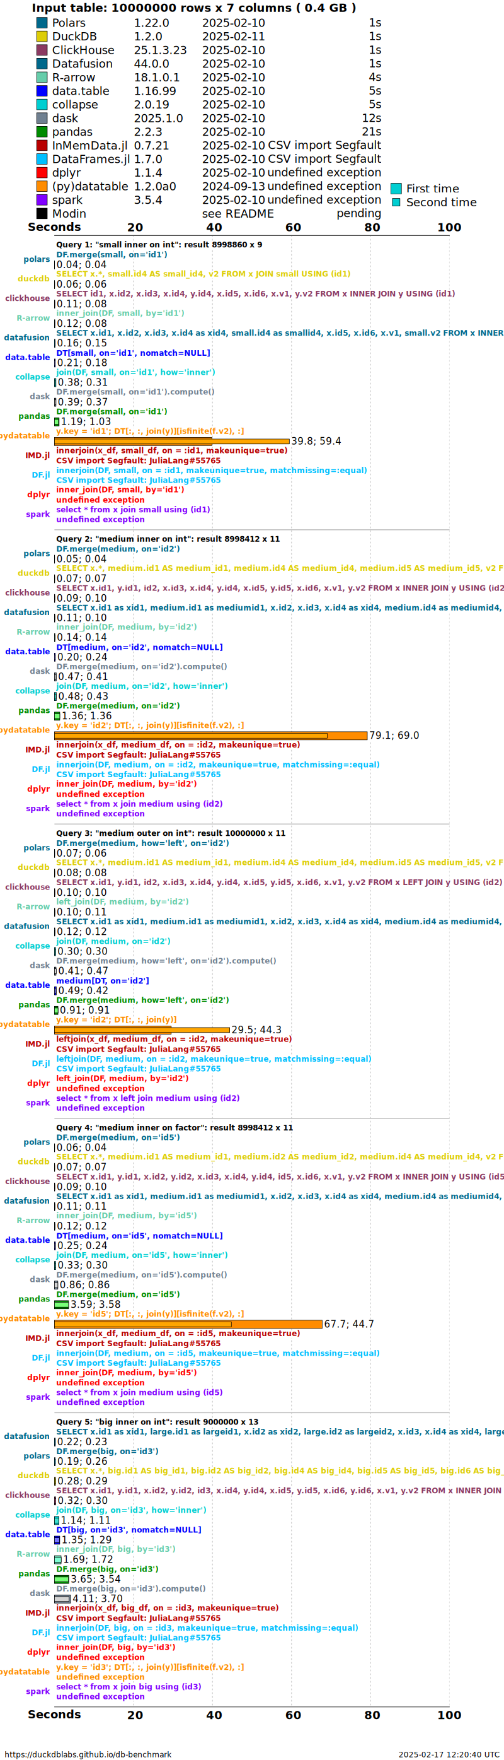The height and width of the screenshot is (1760, 504).
Task: Click the 2024-09-13 date in the legend
Action: point(233,187)
